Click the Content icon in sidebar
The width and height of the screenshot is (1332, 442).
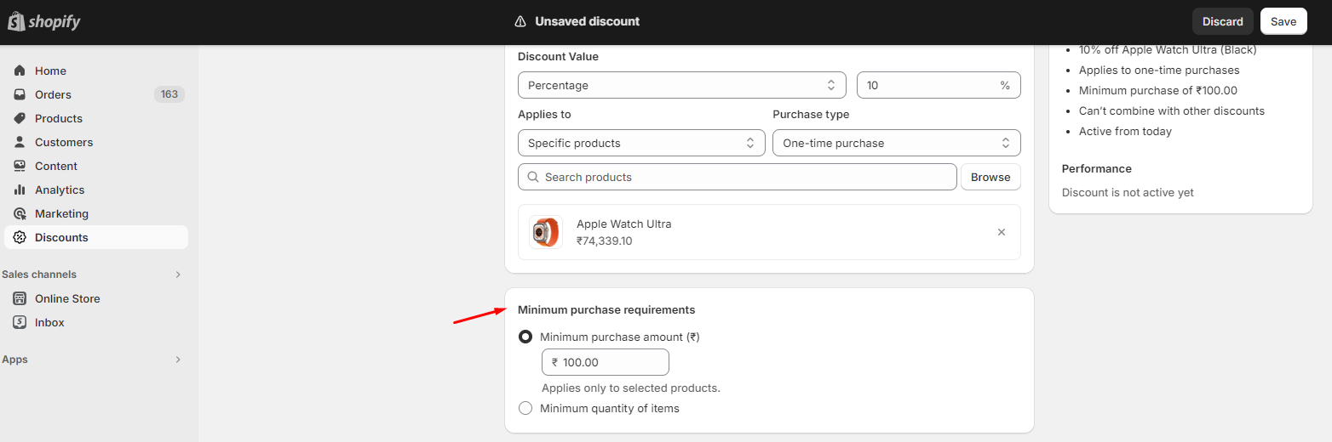coord(20,166)
